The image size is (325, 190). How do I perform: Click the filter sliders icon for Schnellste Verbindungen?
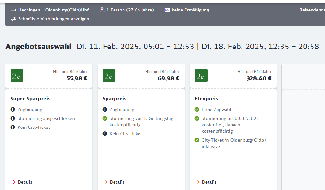pos(13,19)
